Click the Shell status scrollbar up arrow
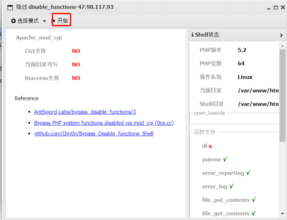This screenshot has height=220, width=287. pos(282,46)
